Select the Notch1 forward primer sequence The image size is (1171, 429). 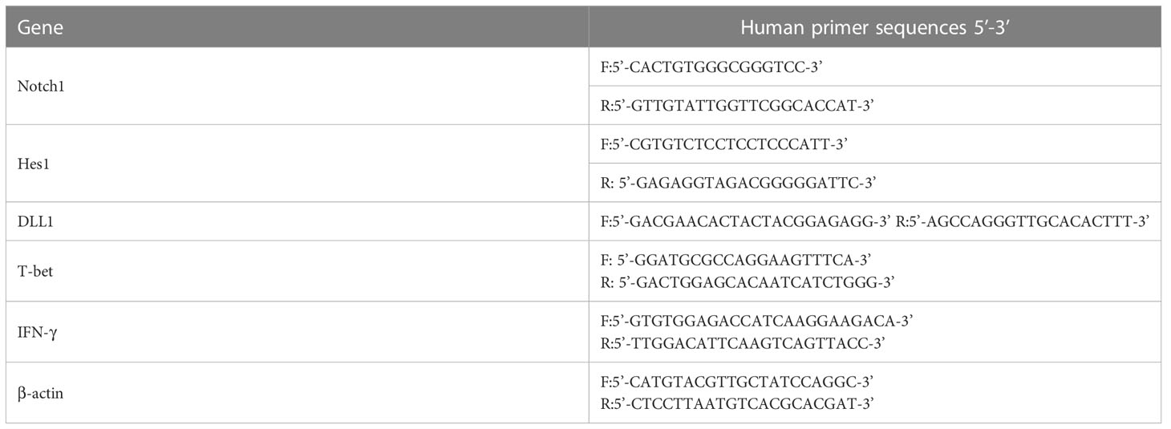(x=709, y=67)
